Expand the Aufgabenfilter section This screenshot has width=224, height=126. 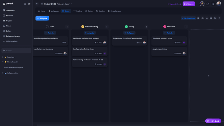(3, 73)
